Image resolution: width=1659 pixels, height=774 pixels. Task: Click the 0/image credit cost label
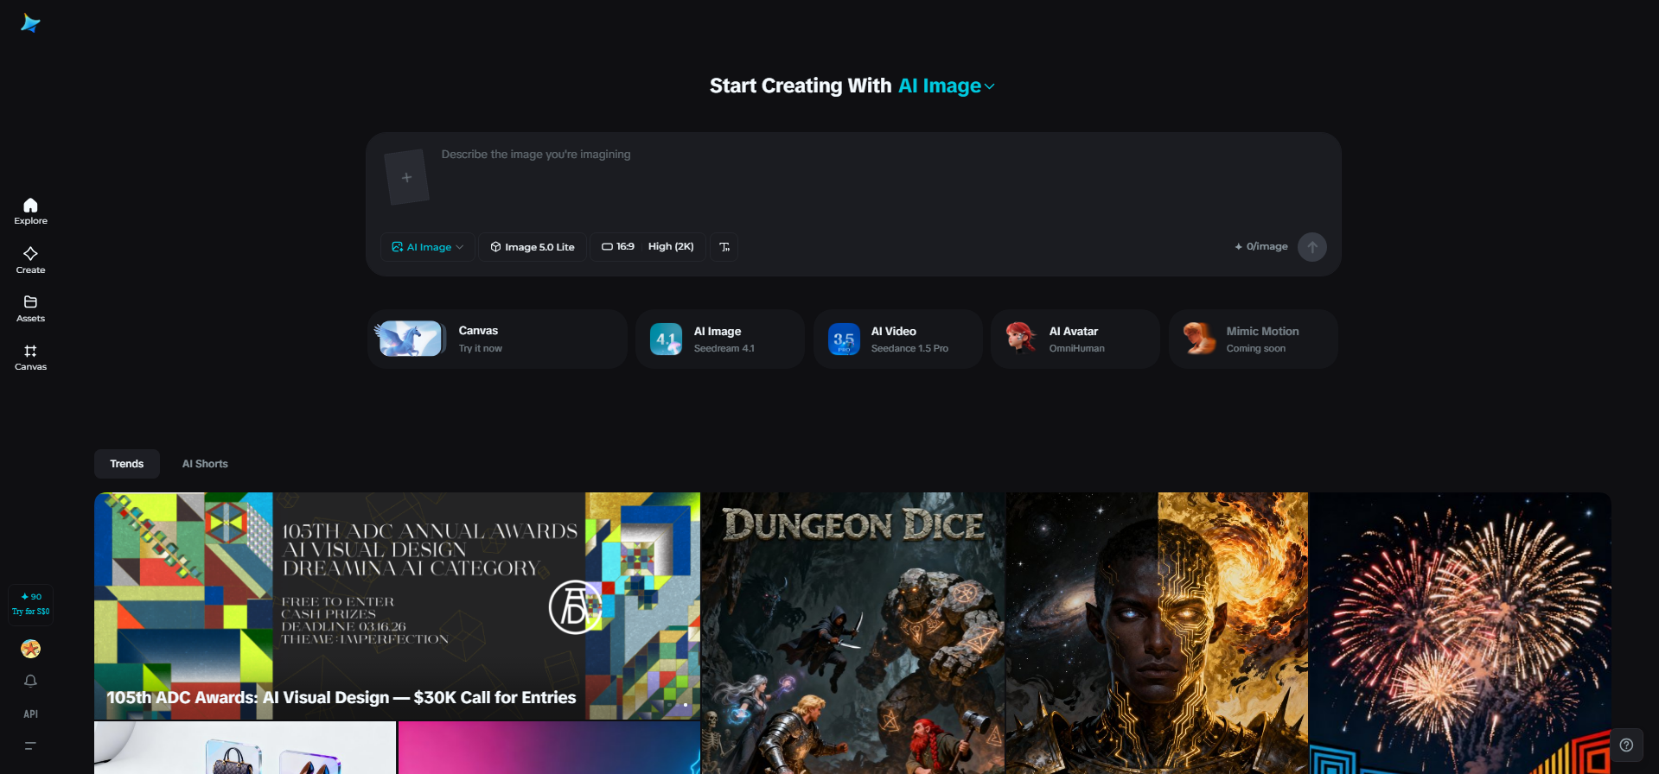pyautogui.click(x=1260, y=247)
